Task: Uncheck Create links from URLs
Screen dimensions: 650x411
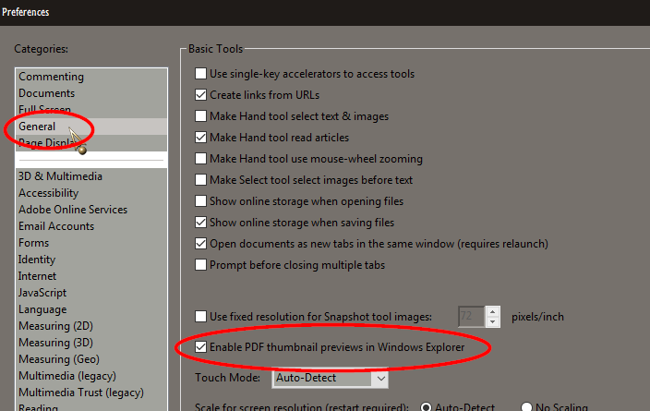Action: [x=200, y=95]
